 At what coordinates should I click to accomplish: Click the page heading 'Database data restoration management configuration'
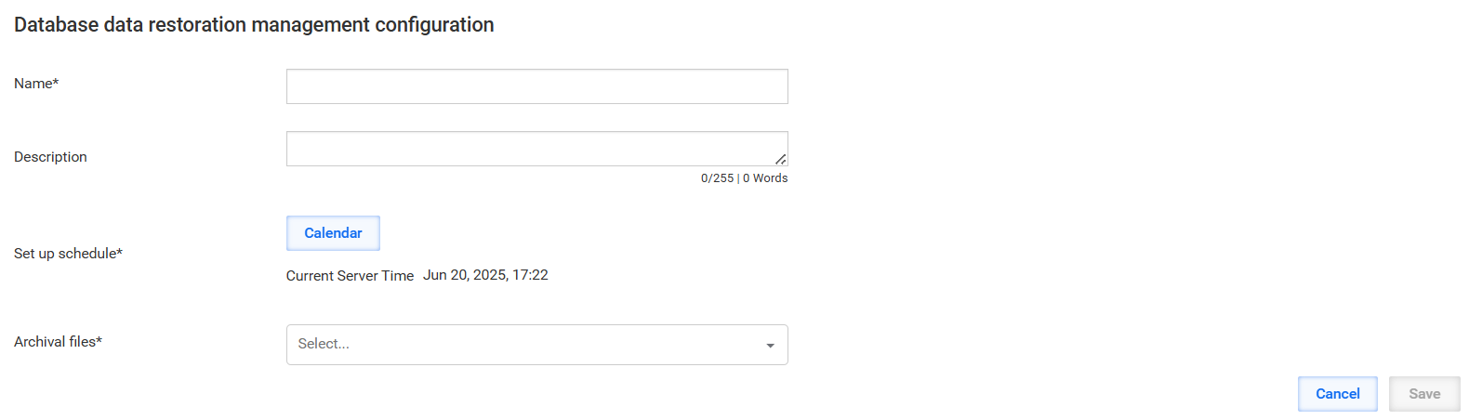pyautogui.click(x=254, y=25)
